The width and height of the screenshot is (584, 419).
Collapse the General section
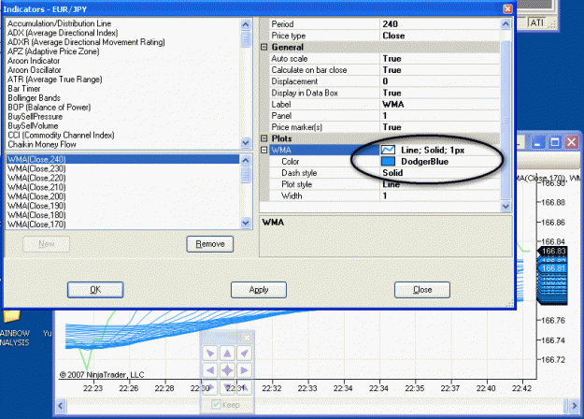click(264, 47)
